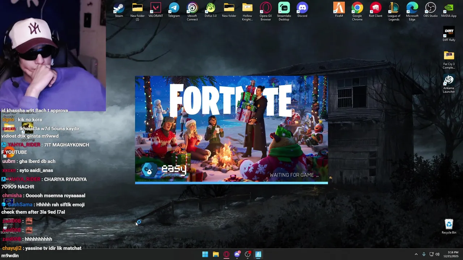This screenshot has width=463, height=260.
Task: Open the Hollow Knight folder icon
Action: coord(247,12)
